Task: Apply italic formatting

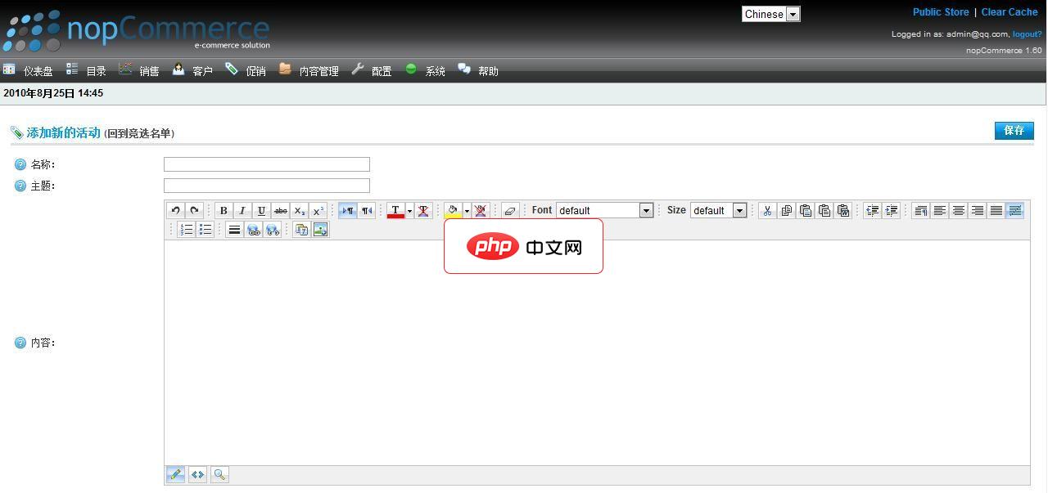Action: (x=242, y=210)
